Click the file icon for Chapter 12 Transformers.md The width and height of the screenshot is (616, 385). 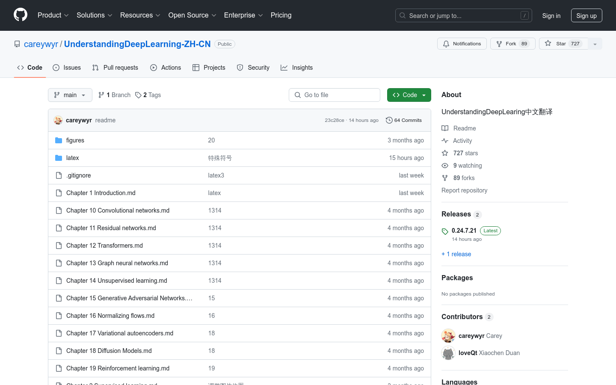click(x=59, y=246)
